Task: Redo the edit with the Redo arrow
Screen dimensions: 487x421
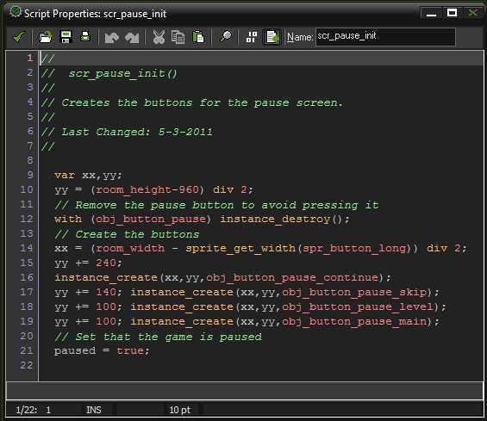Action: coord(132,38)
